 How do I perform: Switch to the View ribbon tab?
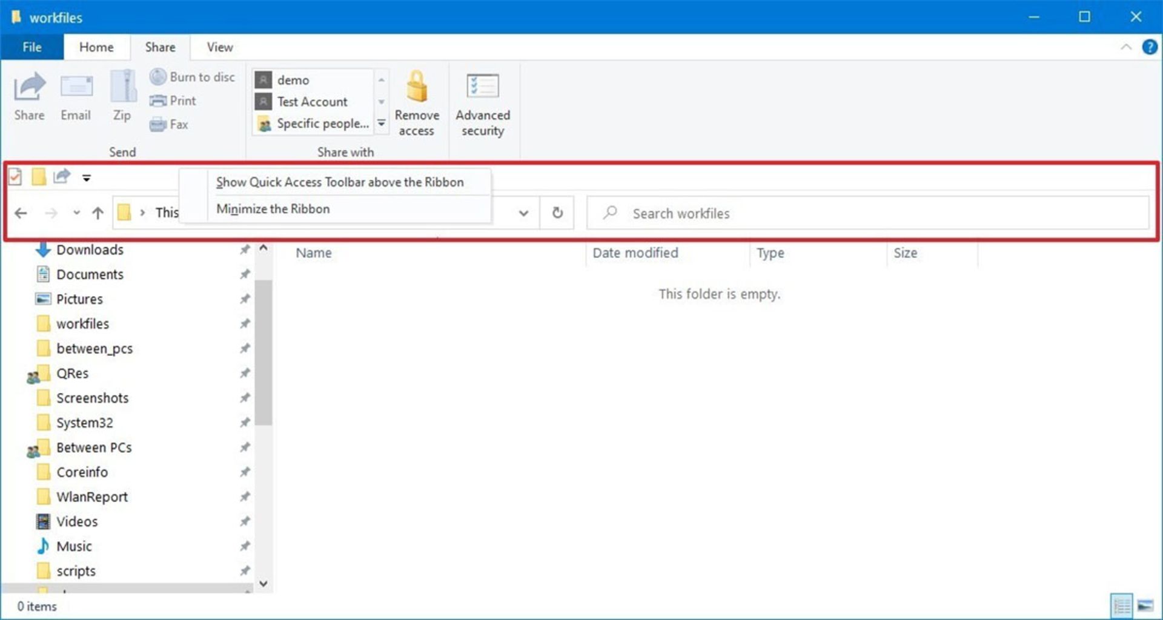(219, 47)
